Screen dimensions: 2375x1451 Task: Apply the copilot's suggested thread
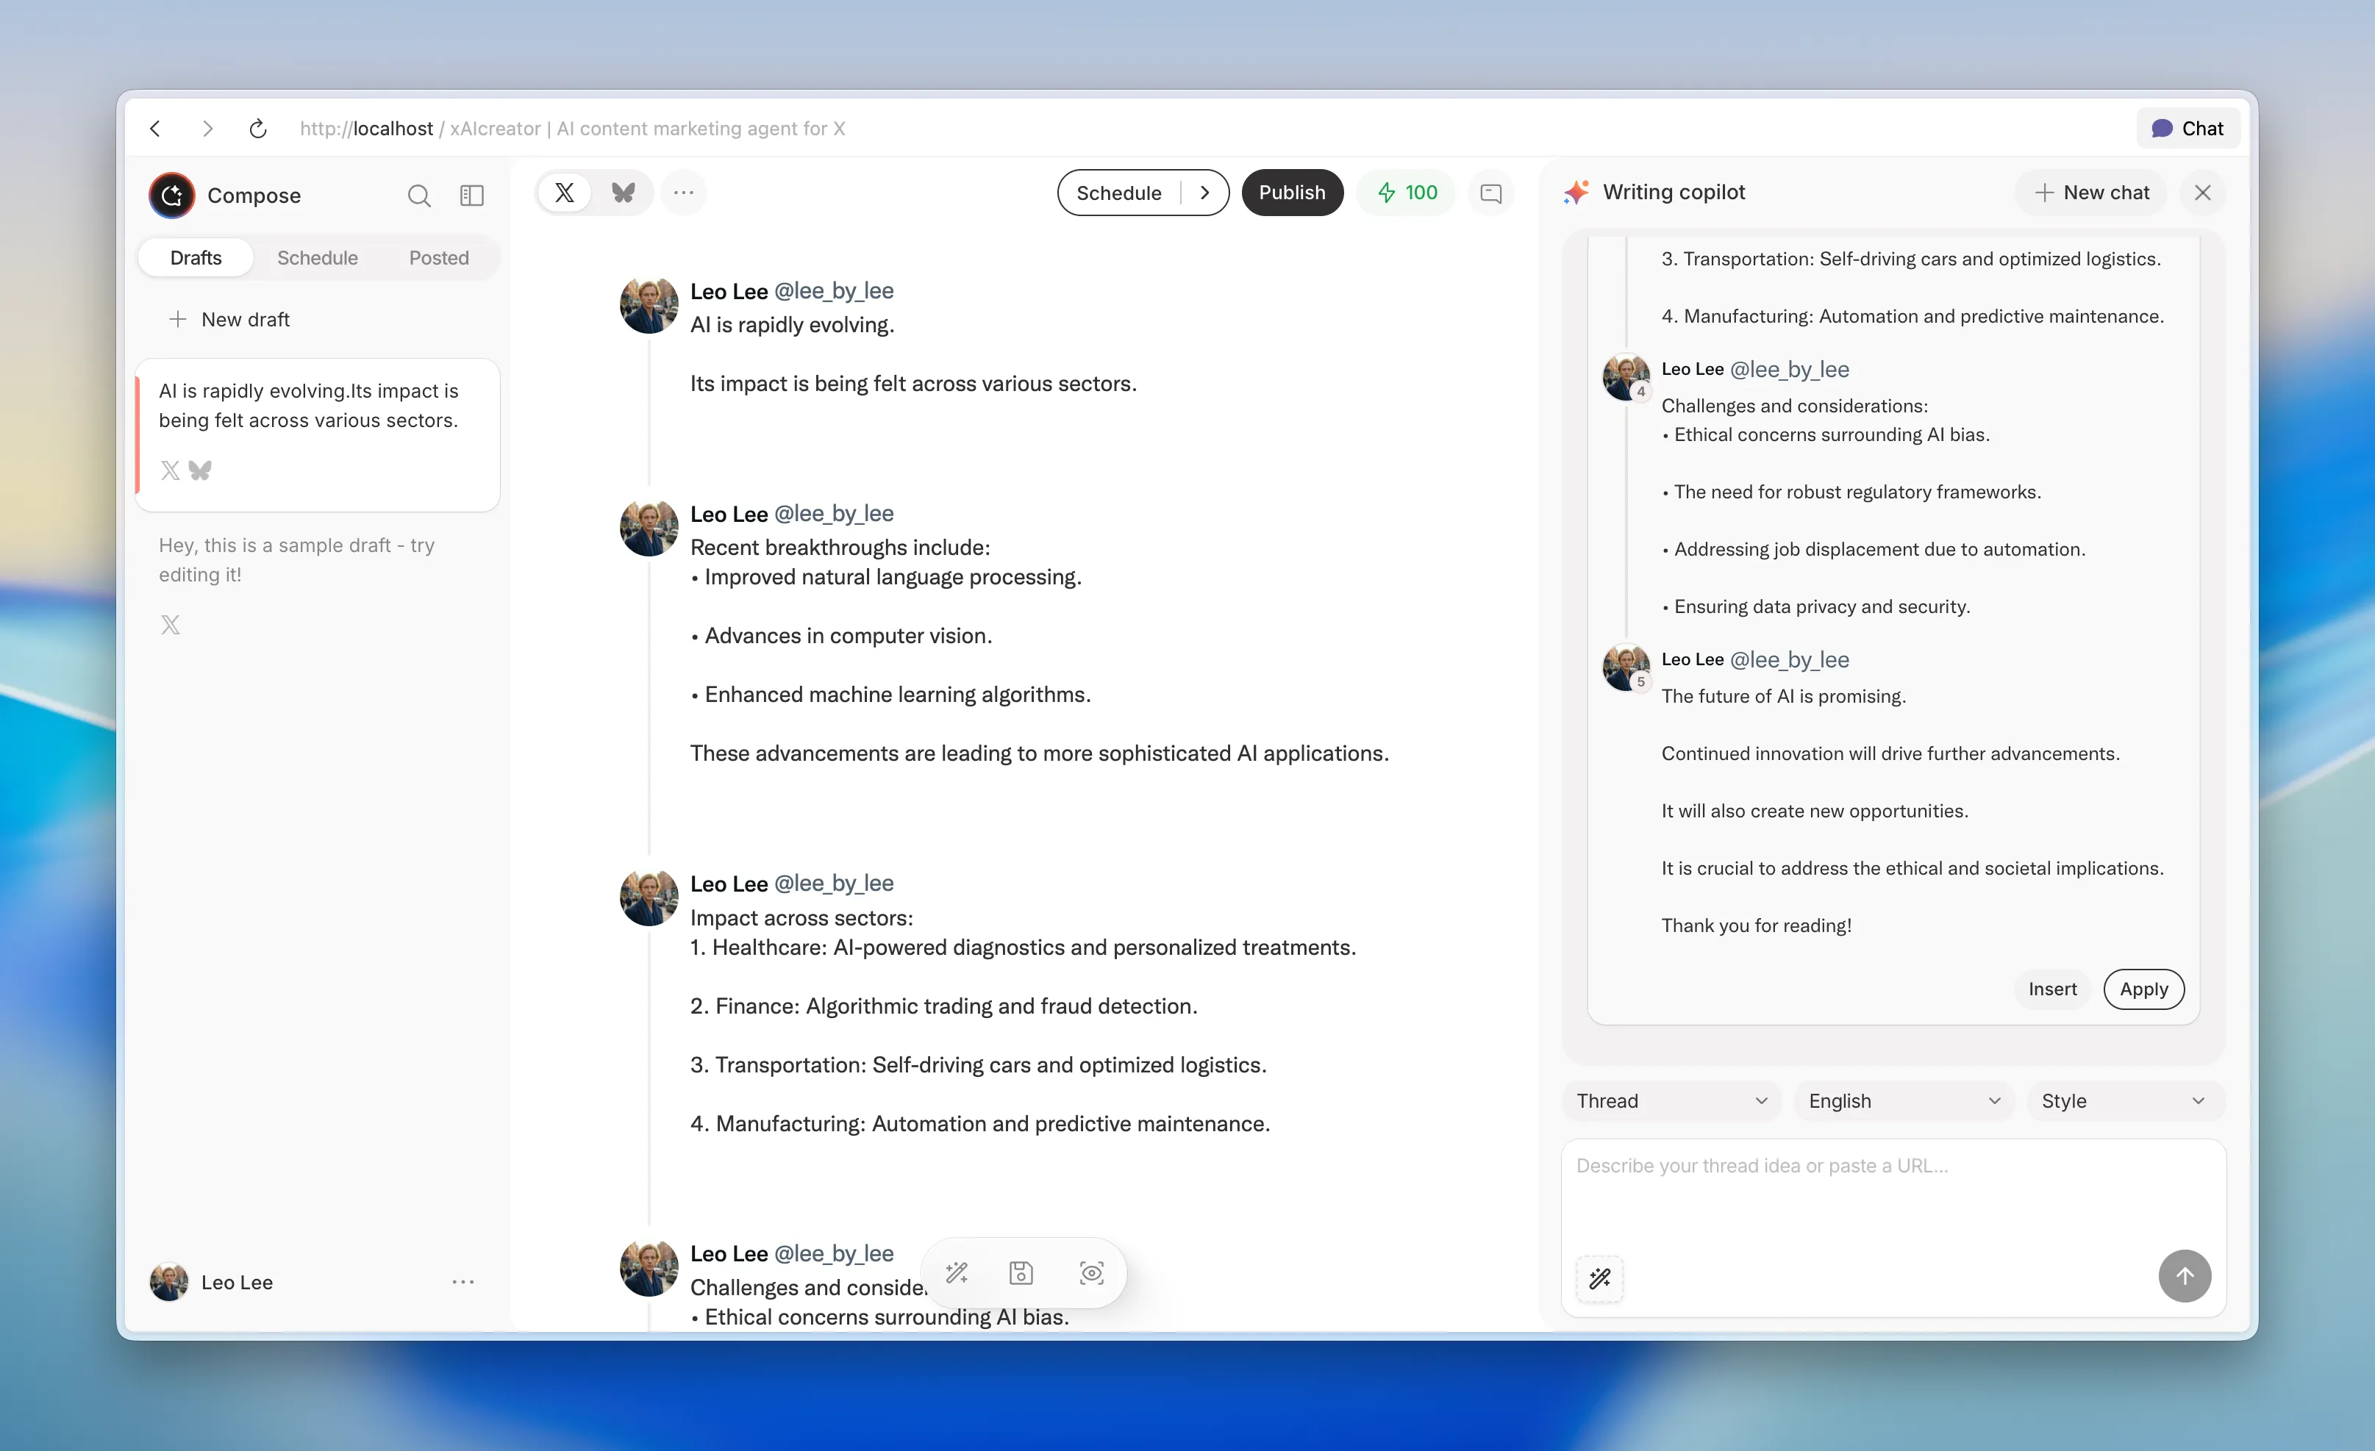[2143, 989]
